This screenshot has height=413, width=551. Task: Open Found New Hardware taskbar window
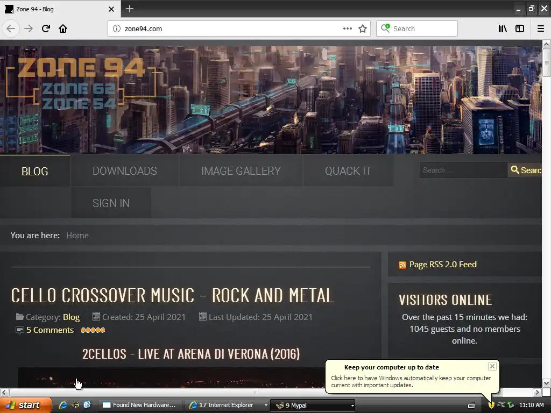pos(139,405)
